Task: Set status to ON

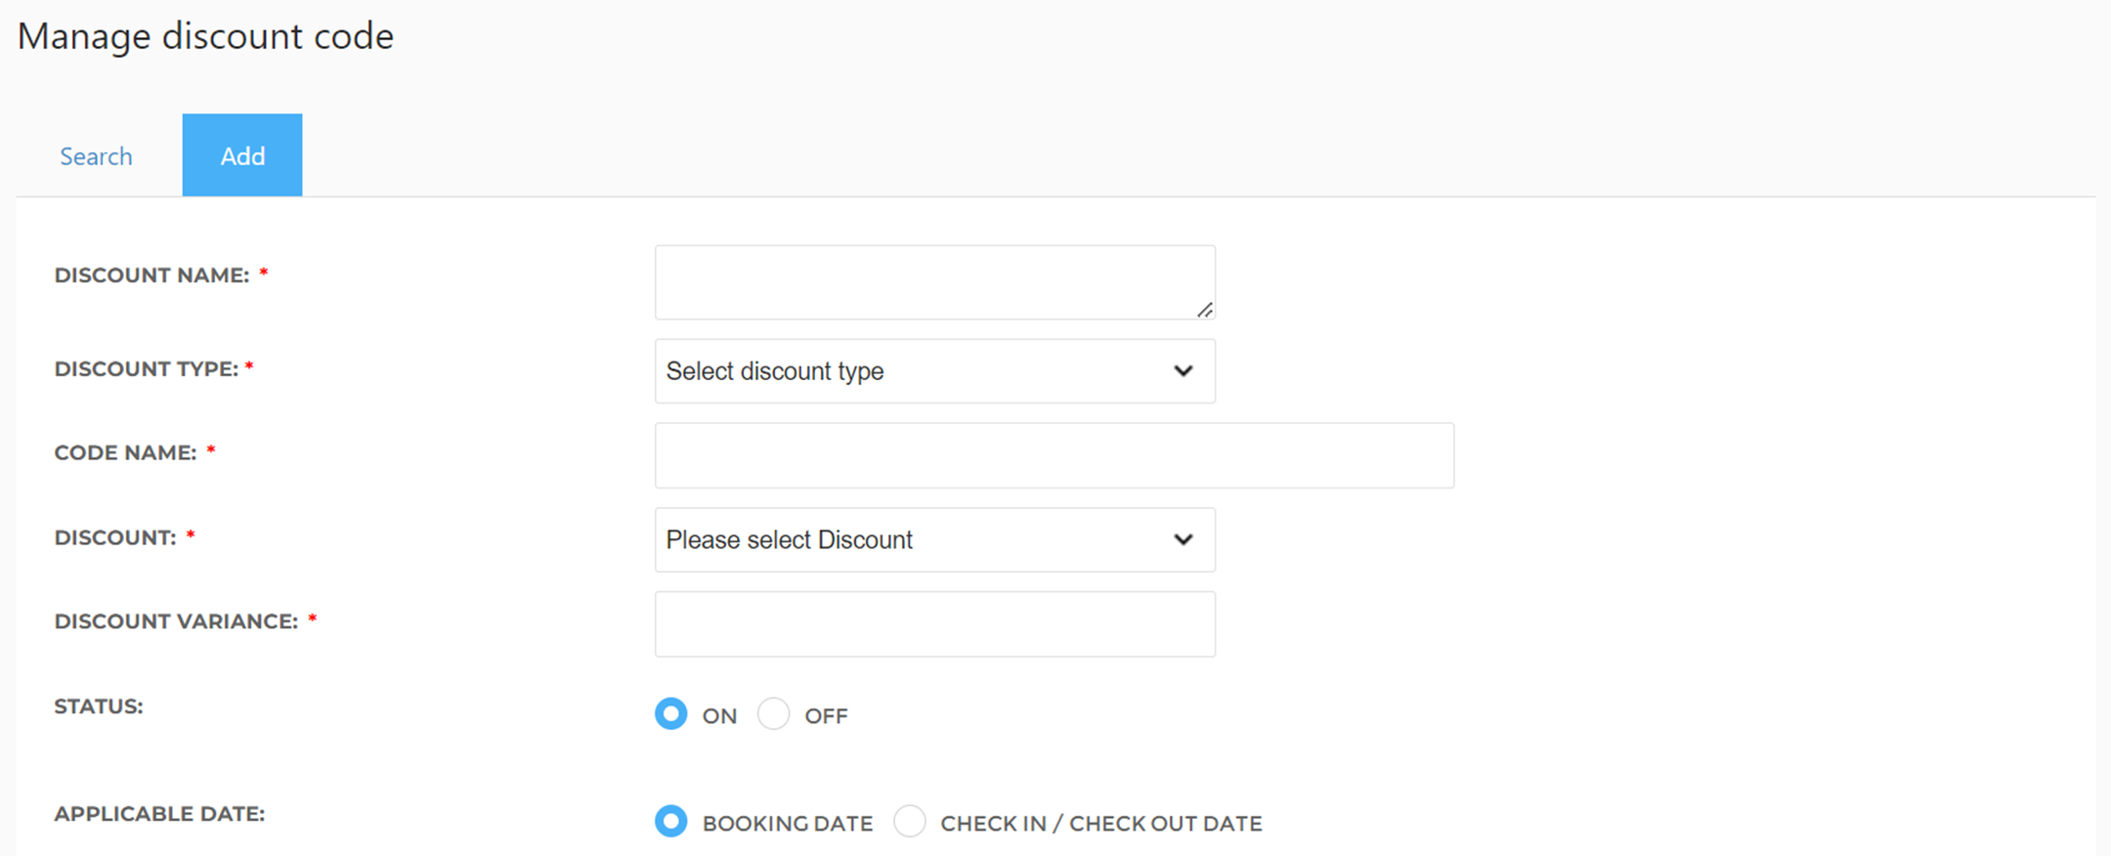Action: point(671,714)
